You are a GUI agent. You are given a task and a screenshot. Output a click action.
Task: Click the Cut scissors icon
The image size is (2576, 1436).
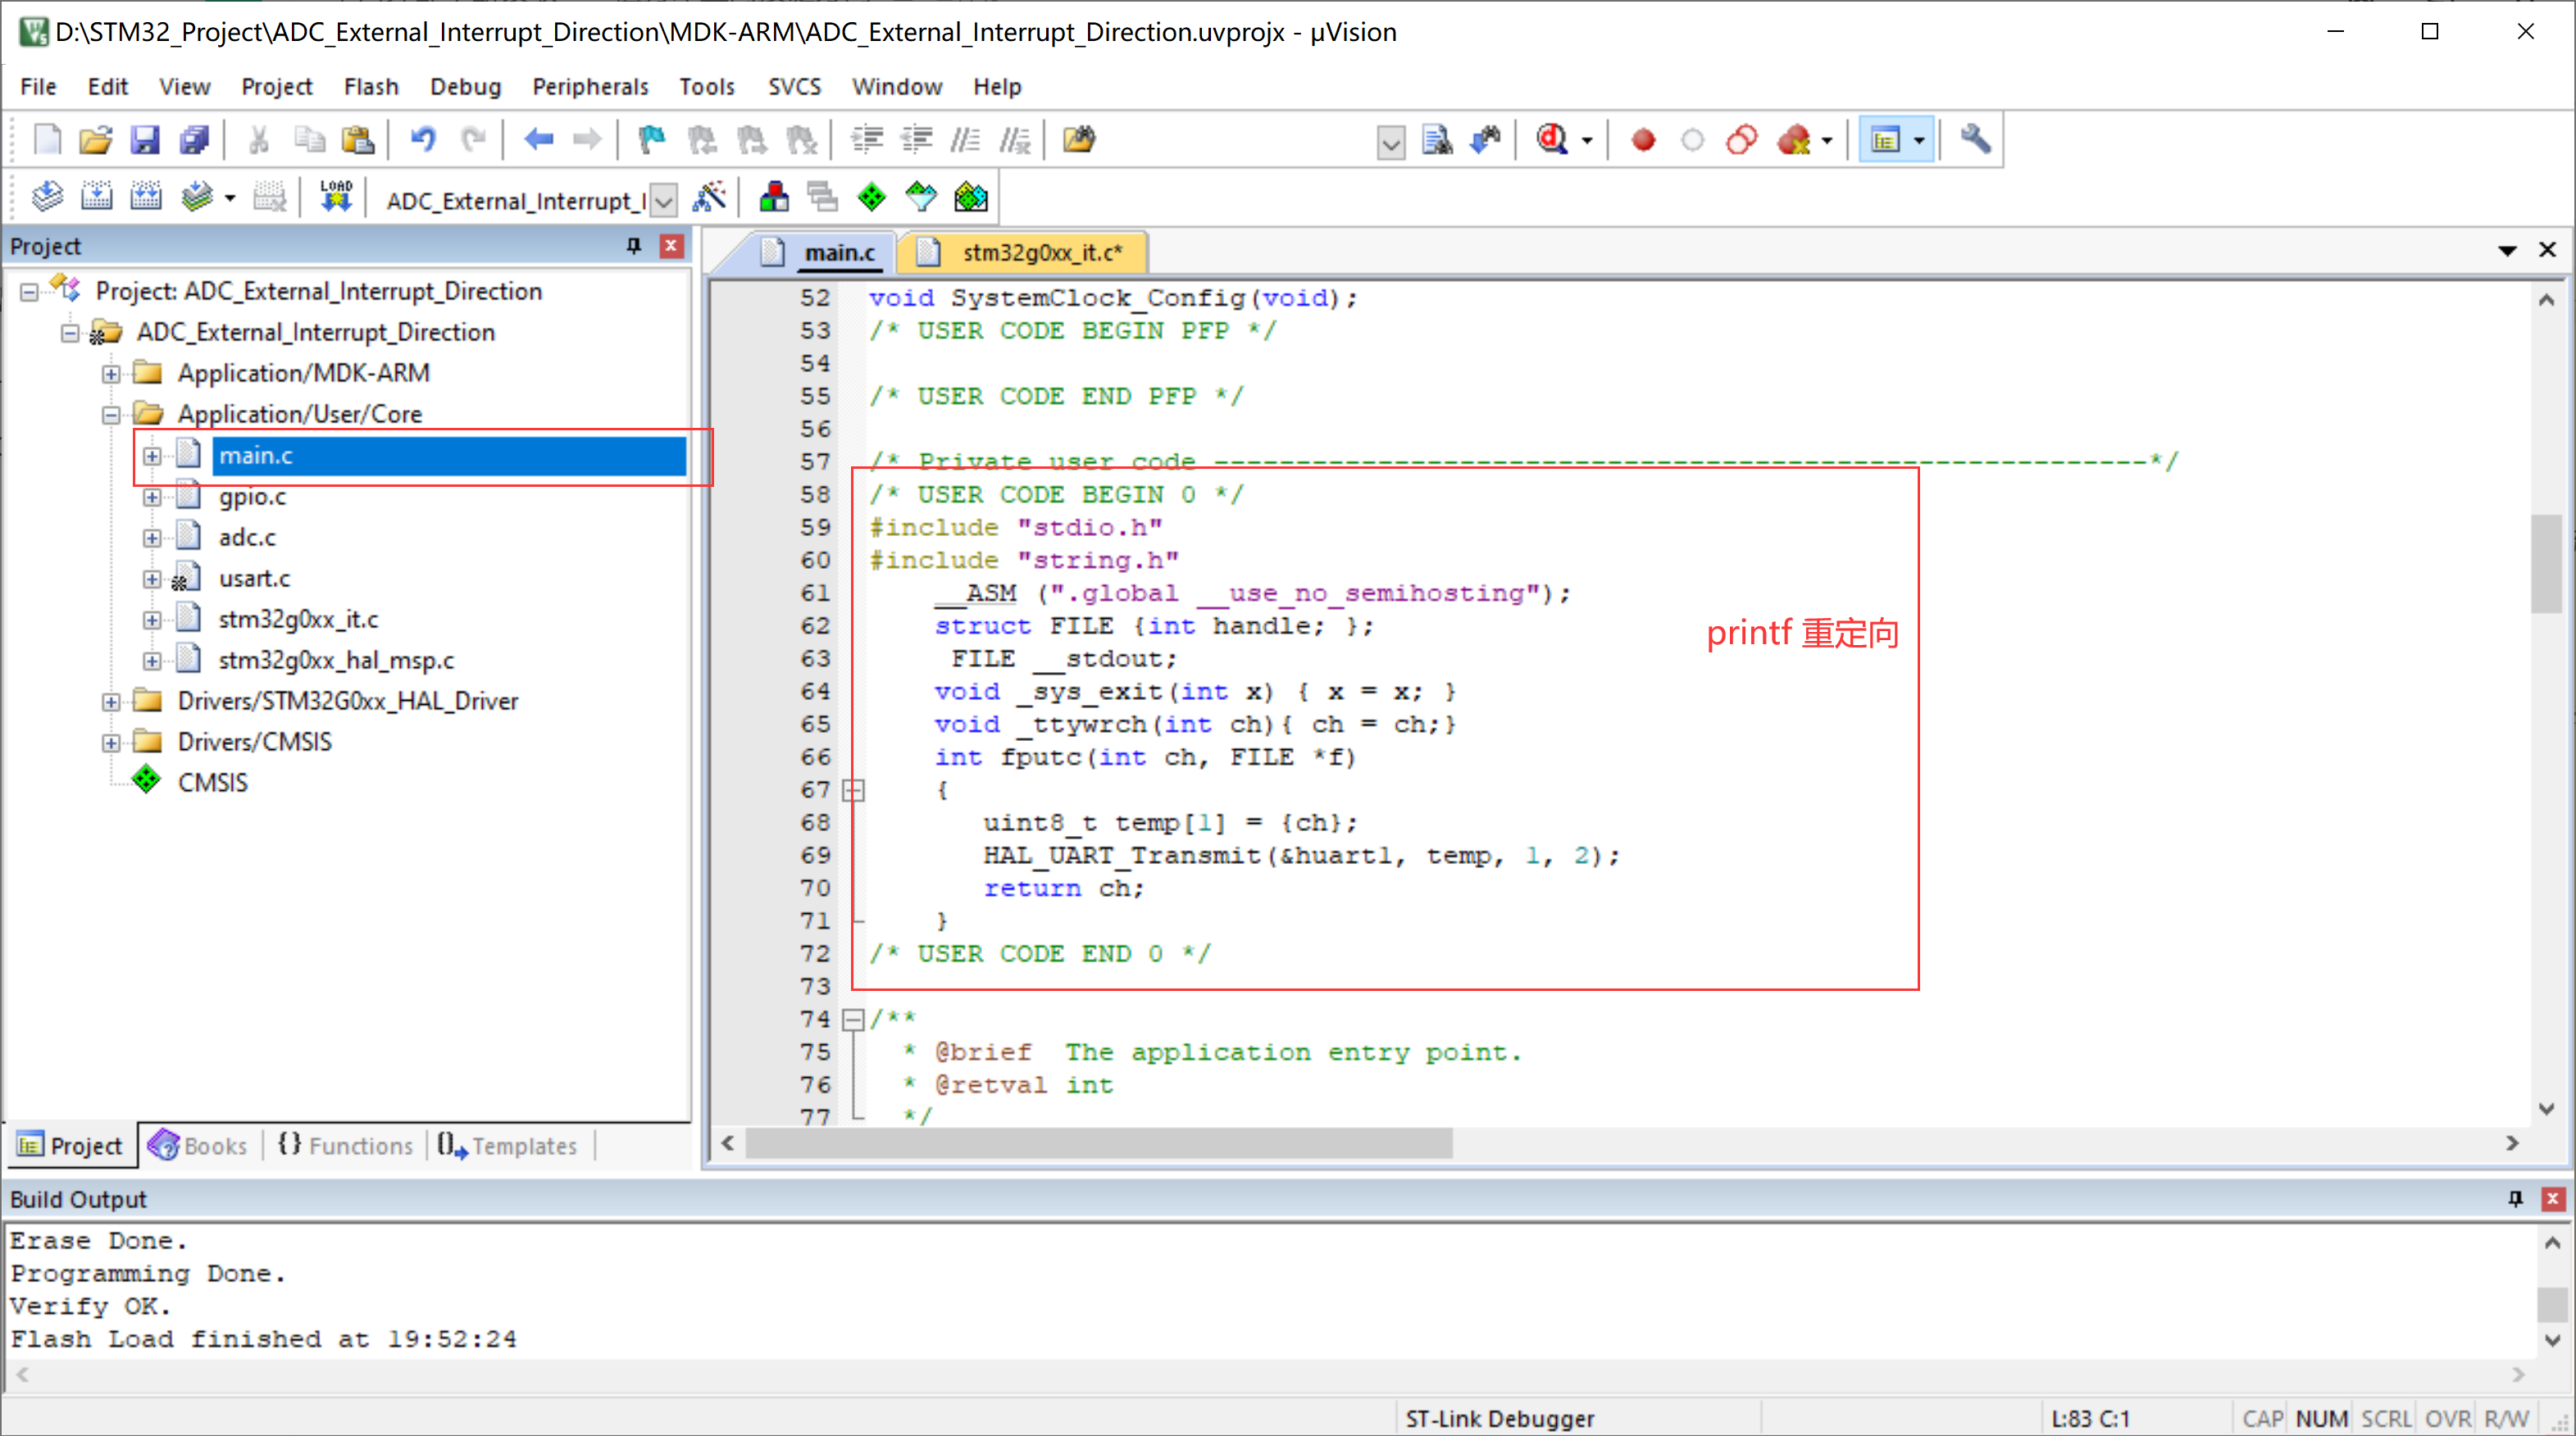pyautogui.click(x=259, y=140)
